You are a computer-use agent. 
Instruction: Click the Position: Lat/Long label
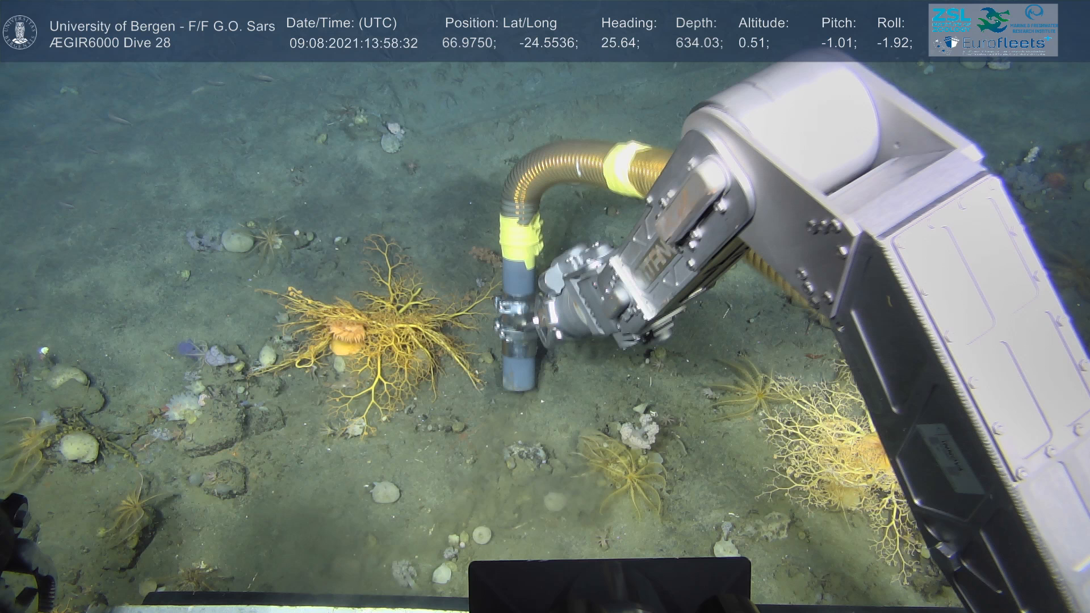501,23
